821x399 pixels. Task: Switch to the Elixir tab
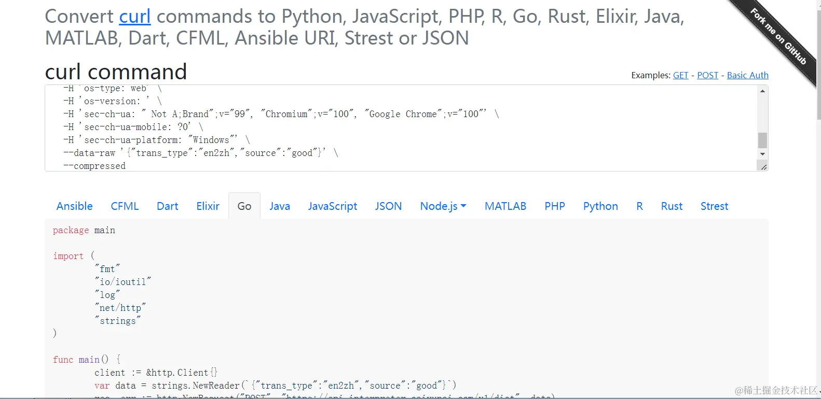[x=208, y=206]
